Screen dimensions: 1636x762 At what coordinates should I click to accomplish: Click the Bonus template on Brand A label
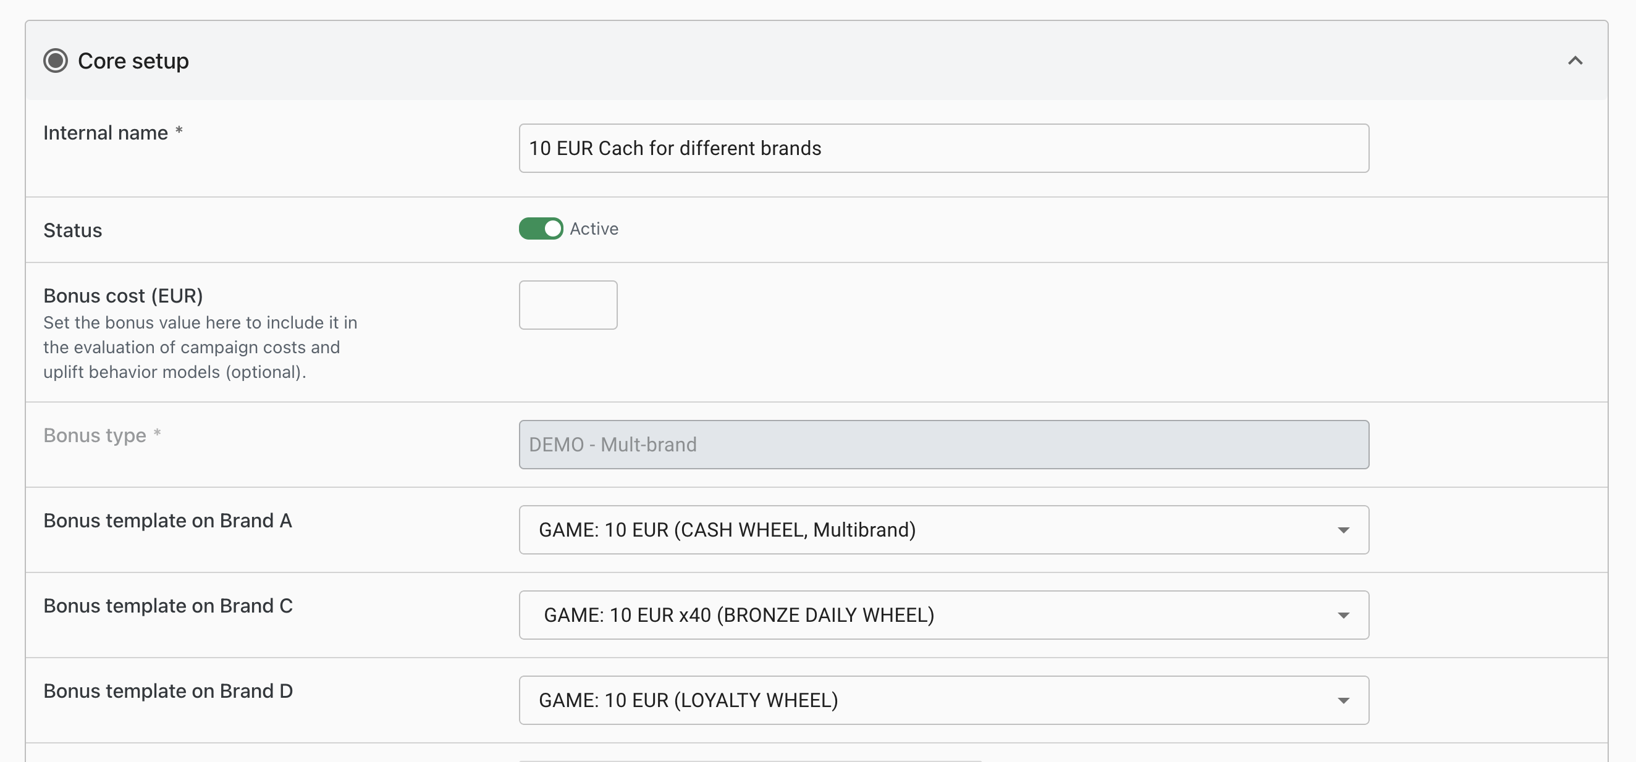point(167,521)
